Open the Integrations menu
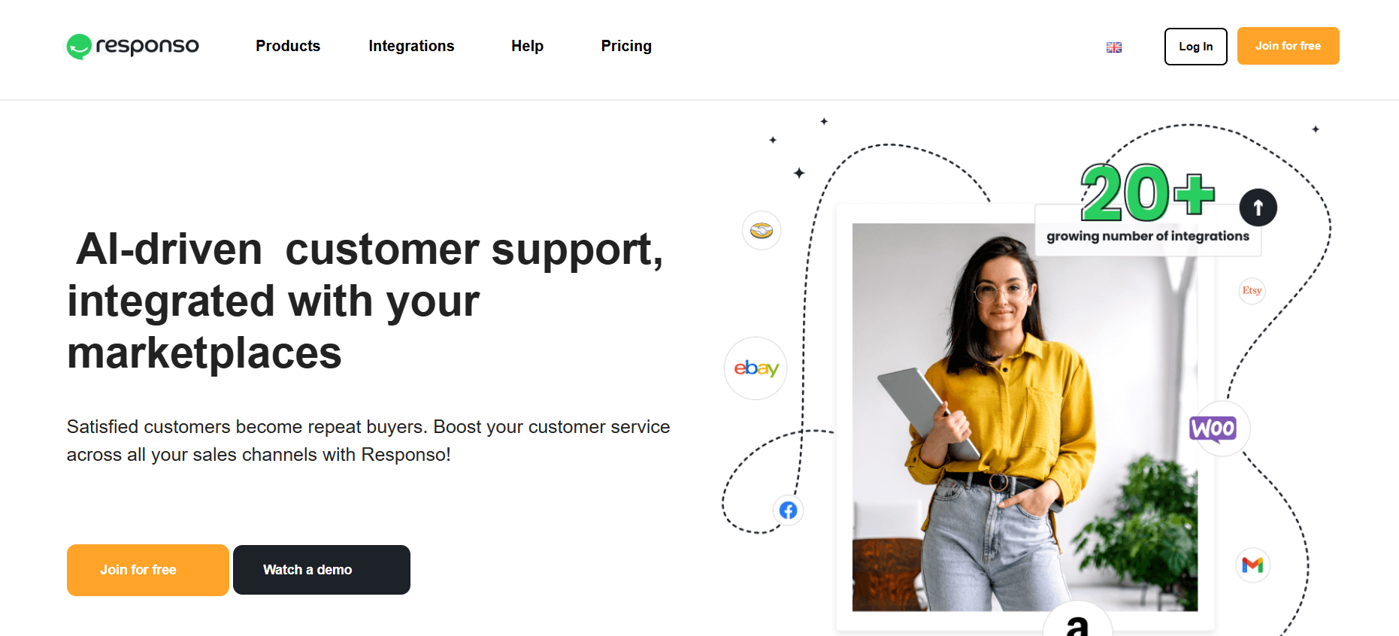 pyautogui.click(x=411, y=46)
